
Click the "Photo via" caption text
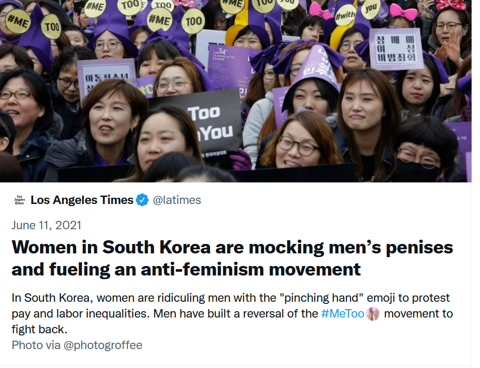coord(36,345)
